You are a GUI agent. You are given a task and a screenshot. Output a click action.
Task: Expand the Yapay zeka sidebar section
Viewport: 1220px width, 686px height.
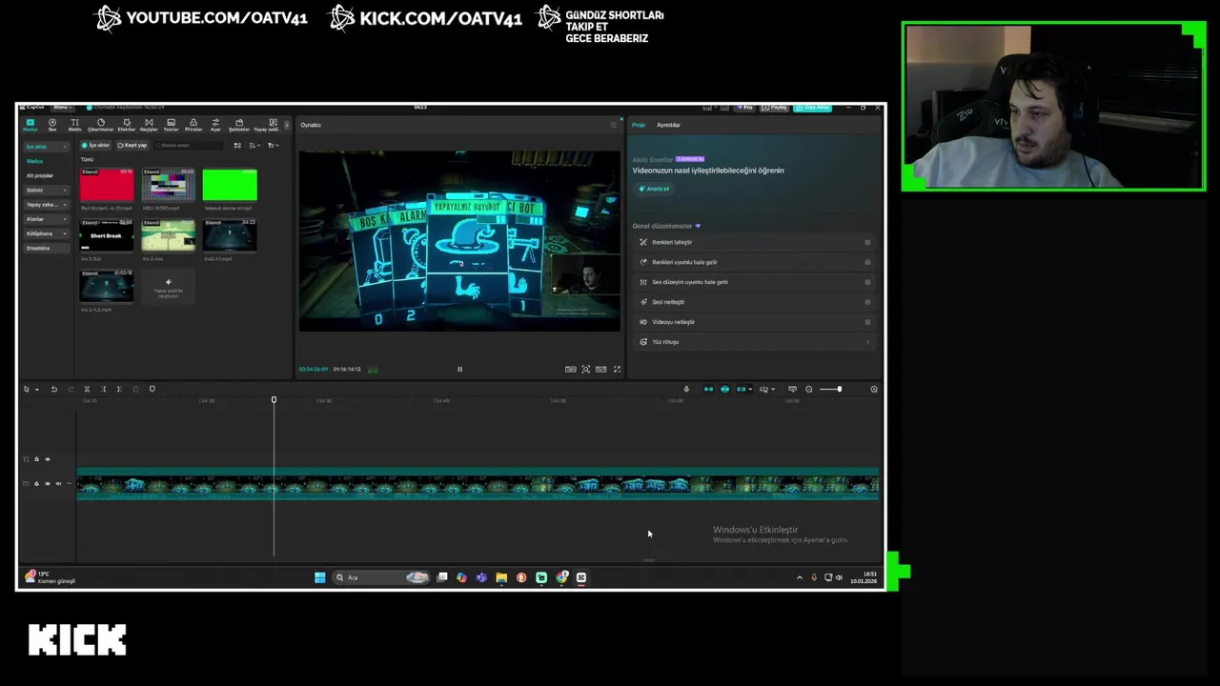point(47,205)
